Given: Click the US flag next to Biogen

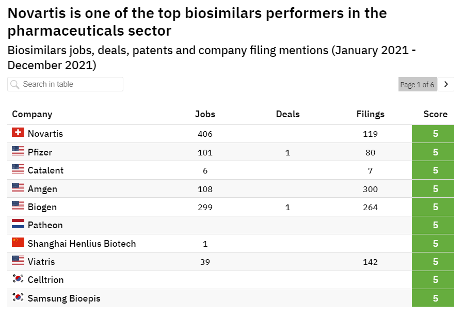Looking at the screenshot, I should click(18, 206).
